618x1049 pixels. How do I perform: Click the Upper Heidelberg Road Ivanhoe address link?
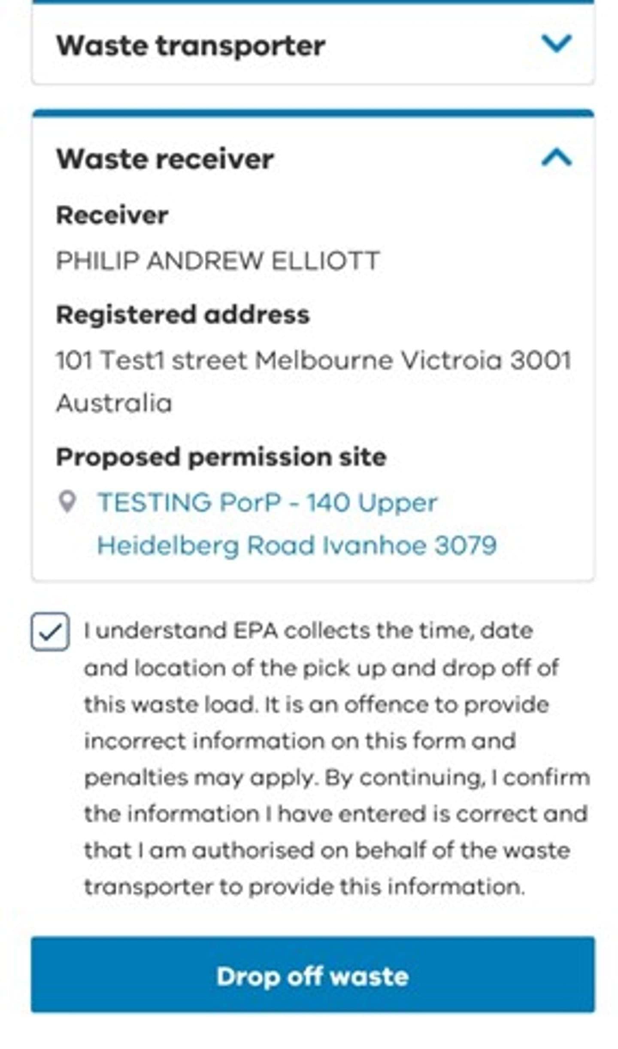click(296, 545)
